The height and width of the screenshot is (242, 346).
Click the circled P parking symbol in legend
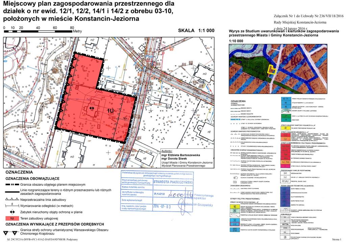[285, 237]
